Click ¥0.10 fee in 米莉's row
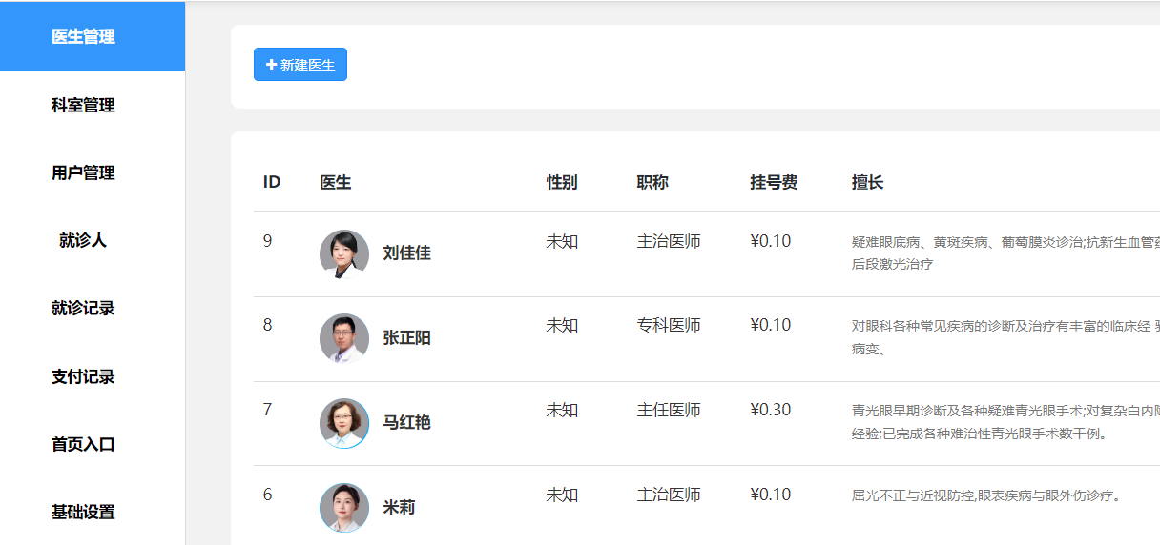This screenshot has width=1160, height=545. coord(771,495)
